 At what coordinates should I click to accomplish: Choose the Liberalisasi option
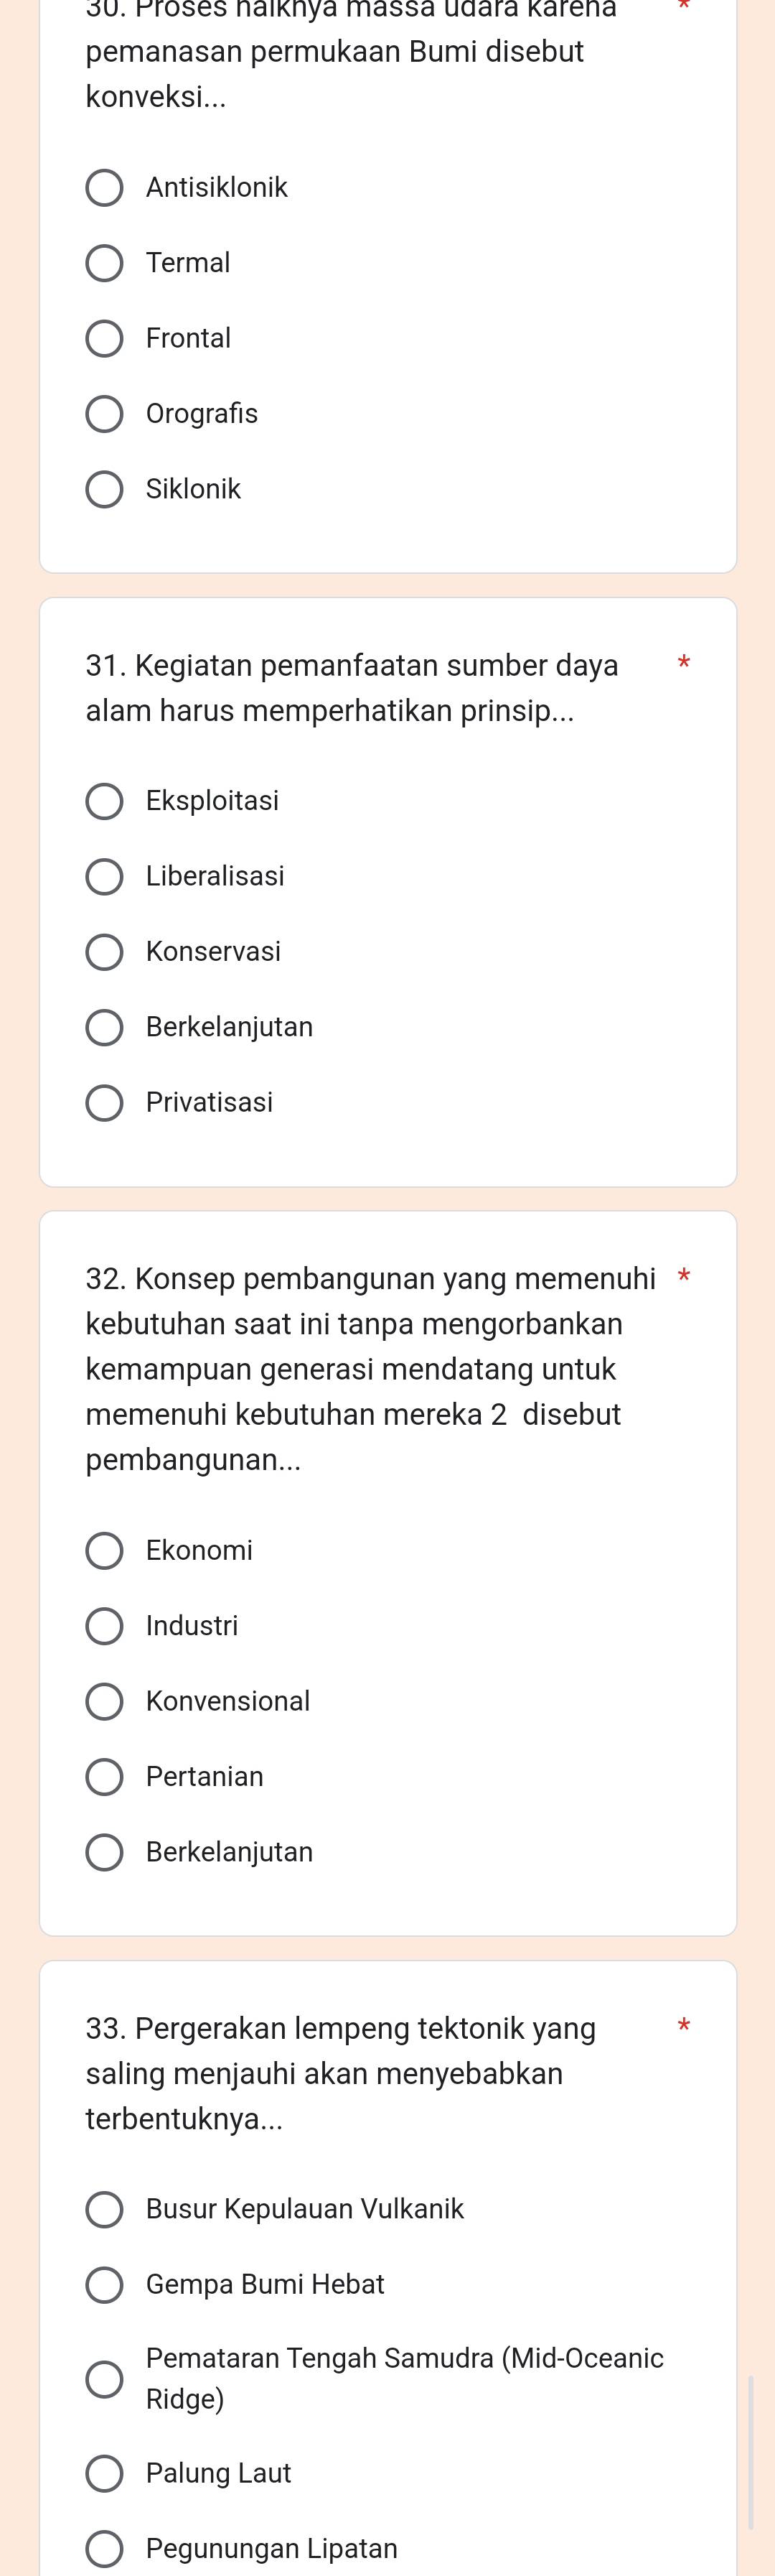pos(104,877)
